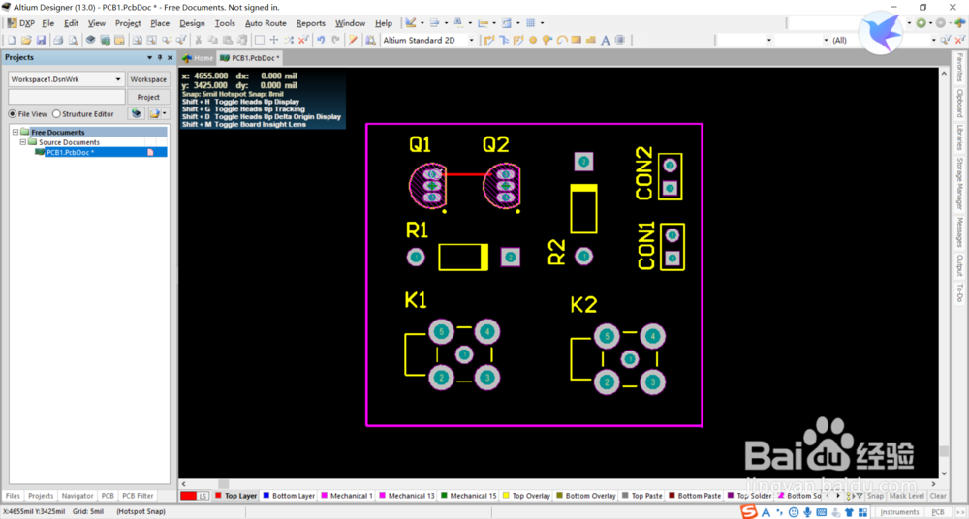The height and width of the screenshot is (519, 969).
Task: Click the Instruments status bar button
Action: [x=900, y=511]
